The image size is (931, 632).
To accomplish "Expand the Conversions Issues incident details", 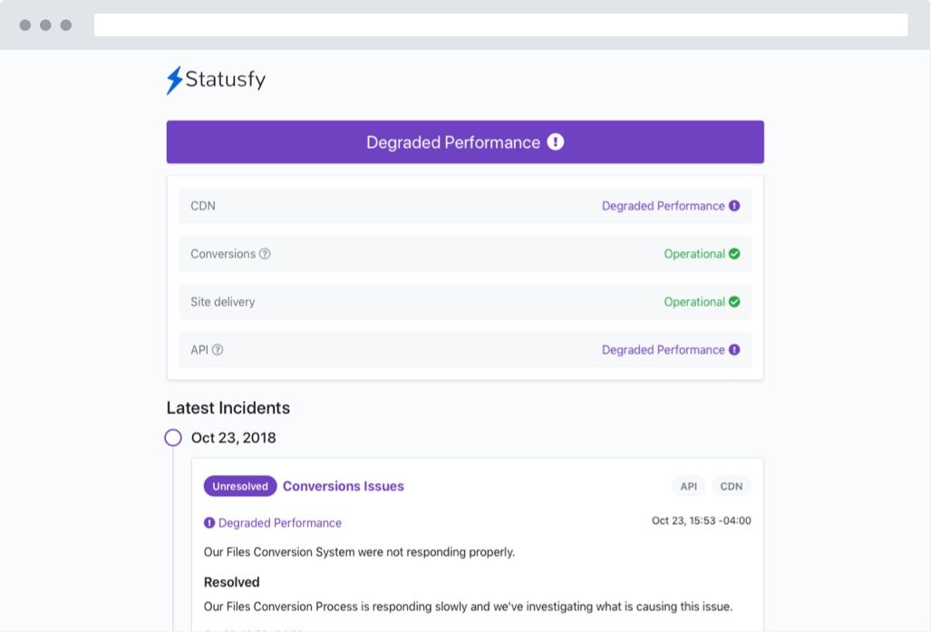I will 343,486.
